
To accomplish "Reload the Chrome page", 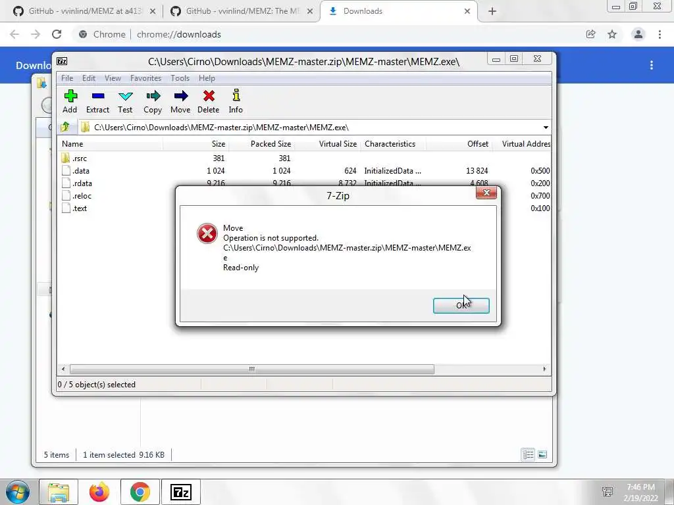I will pyautogui.click(x=57, y=34).
